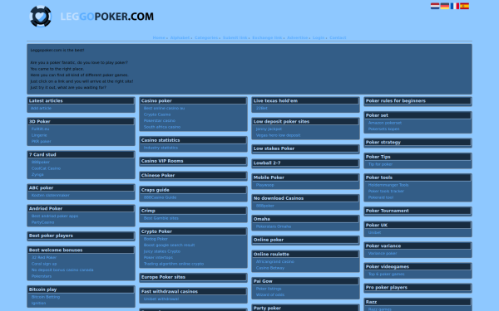Open Unibet link under Poker UK
499x311 pixels.
[x=374, y=232]
